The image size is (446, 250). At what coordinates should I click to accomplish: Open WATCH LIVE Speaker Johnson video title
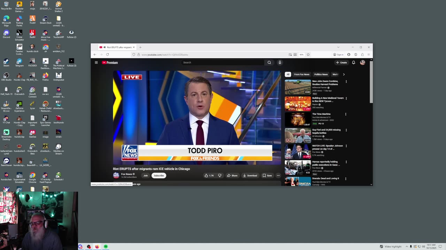pos(328,147)
